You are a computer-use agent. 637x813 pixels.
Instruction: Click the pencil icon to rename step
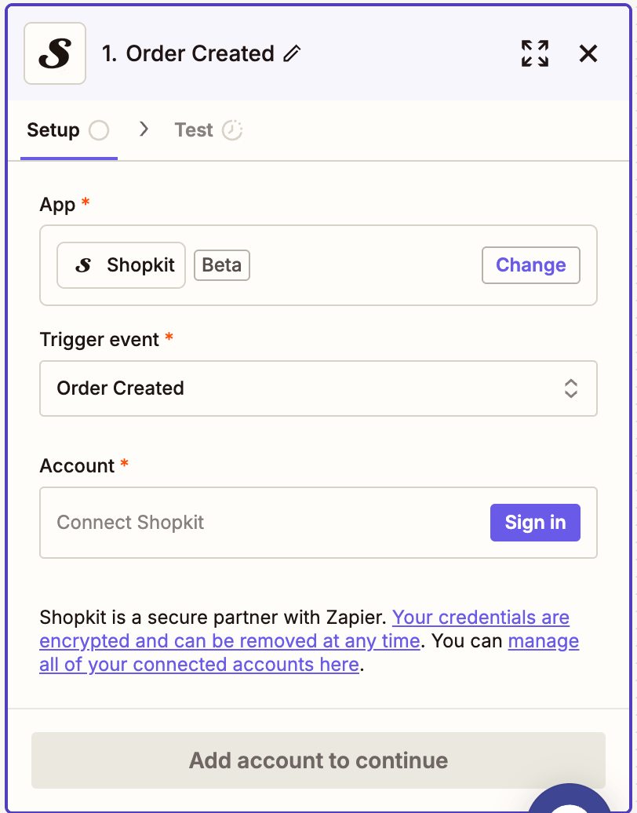pos(293,53)
